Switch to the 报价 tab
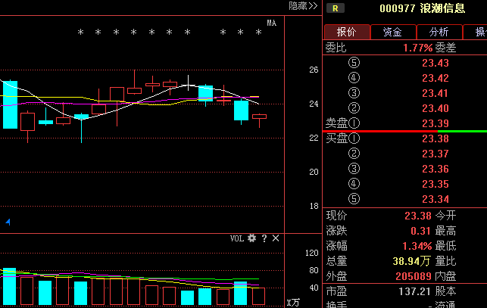The width and height of the screenshot is (487, 308). (x=347, y=32)
